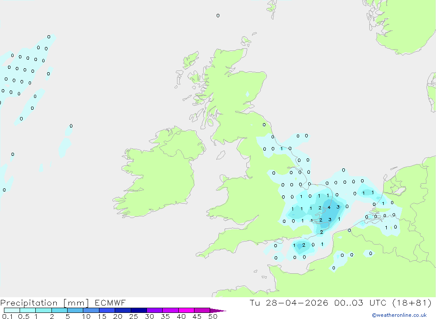The height and width of the screenshot is (319, 436).
Task: Select the 25 mm legend color swatch
Action: point(139,310)
